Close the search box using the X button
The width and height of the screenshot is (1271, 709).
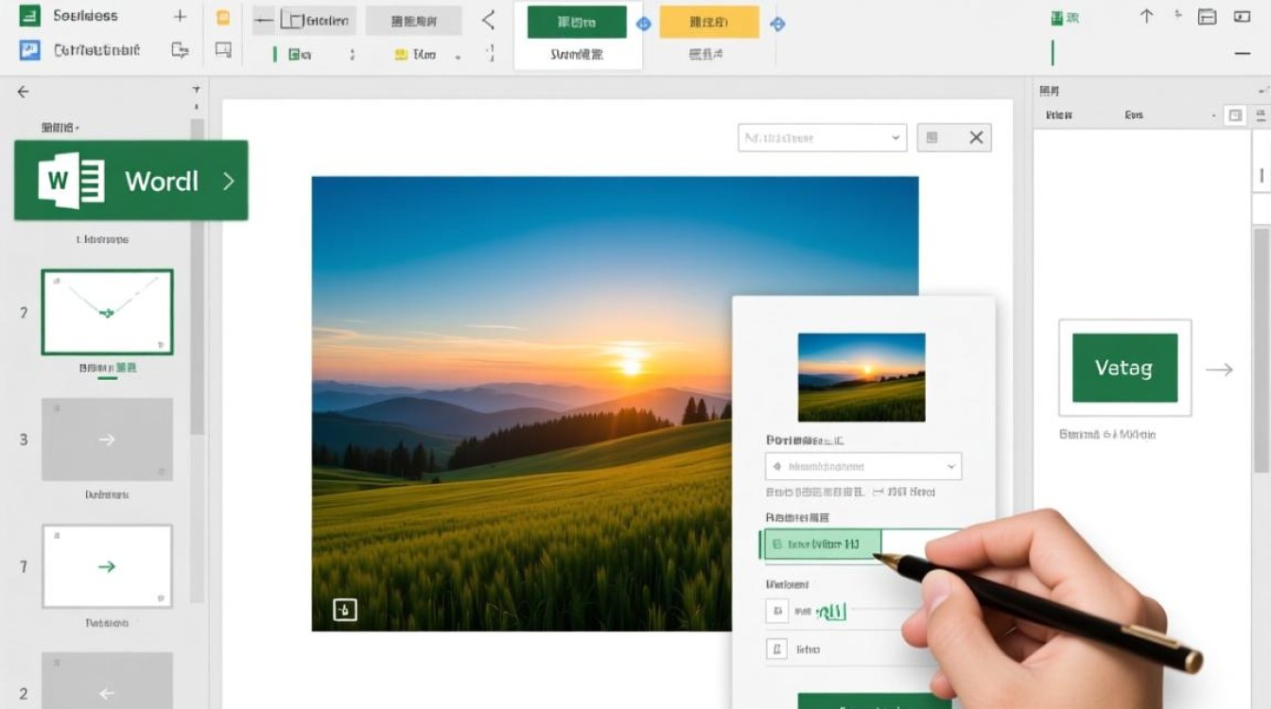(977, 138)
